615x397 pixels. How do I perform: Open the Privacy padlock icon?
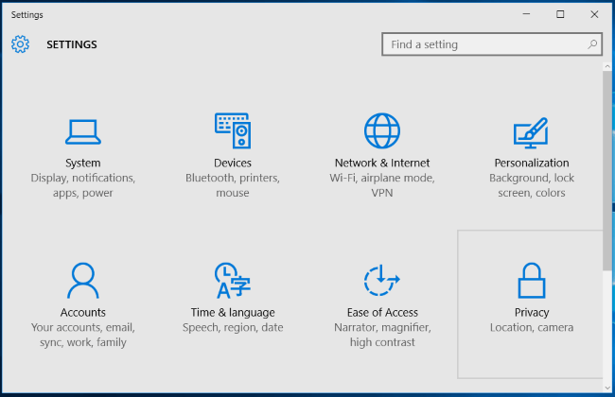click(x=532, y=281)
